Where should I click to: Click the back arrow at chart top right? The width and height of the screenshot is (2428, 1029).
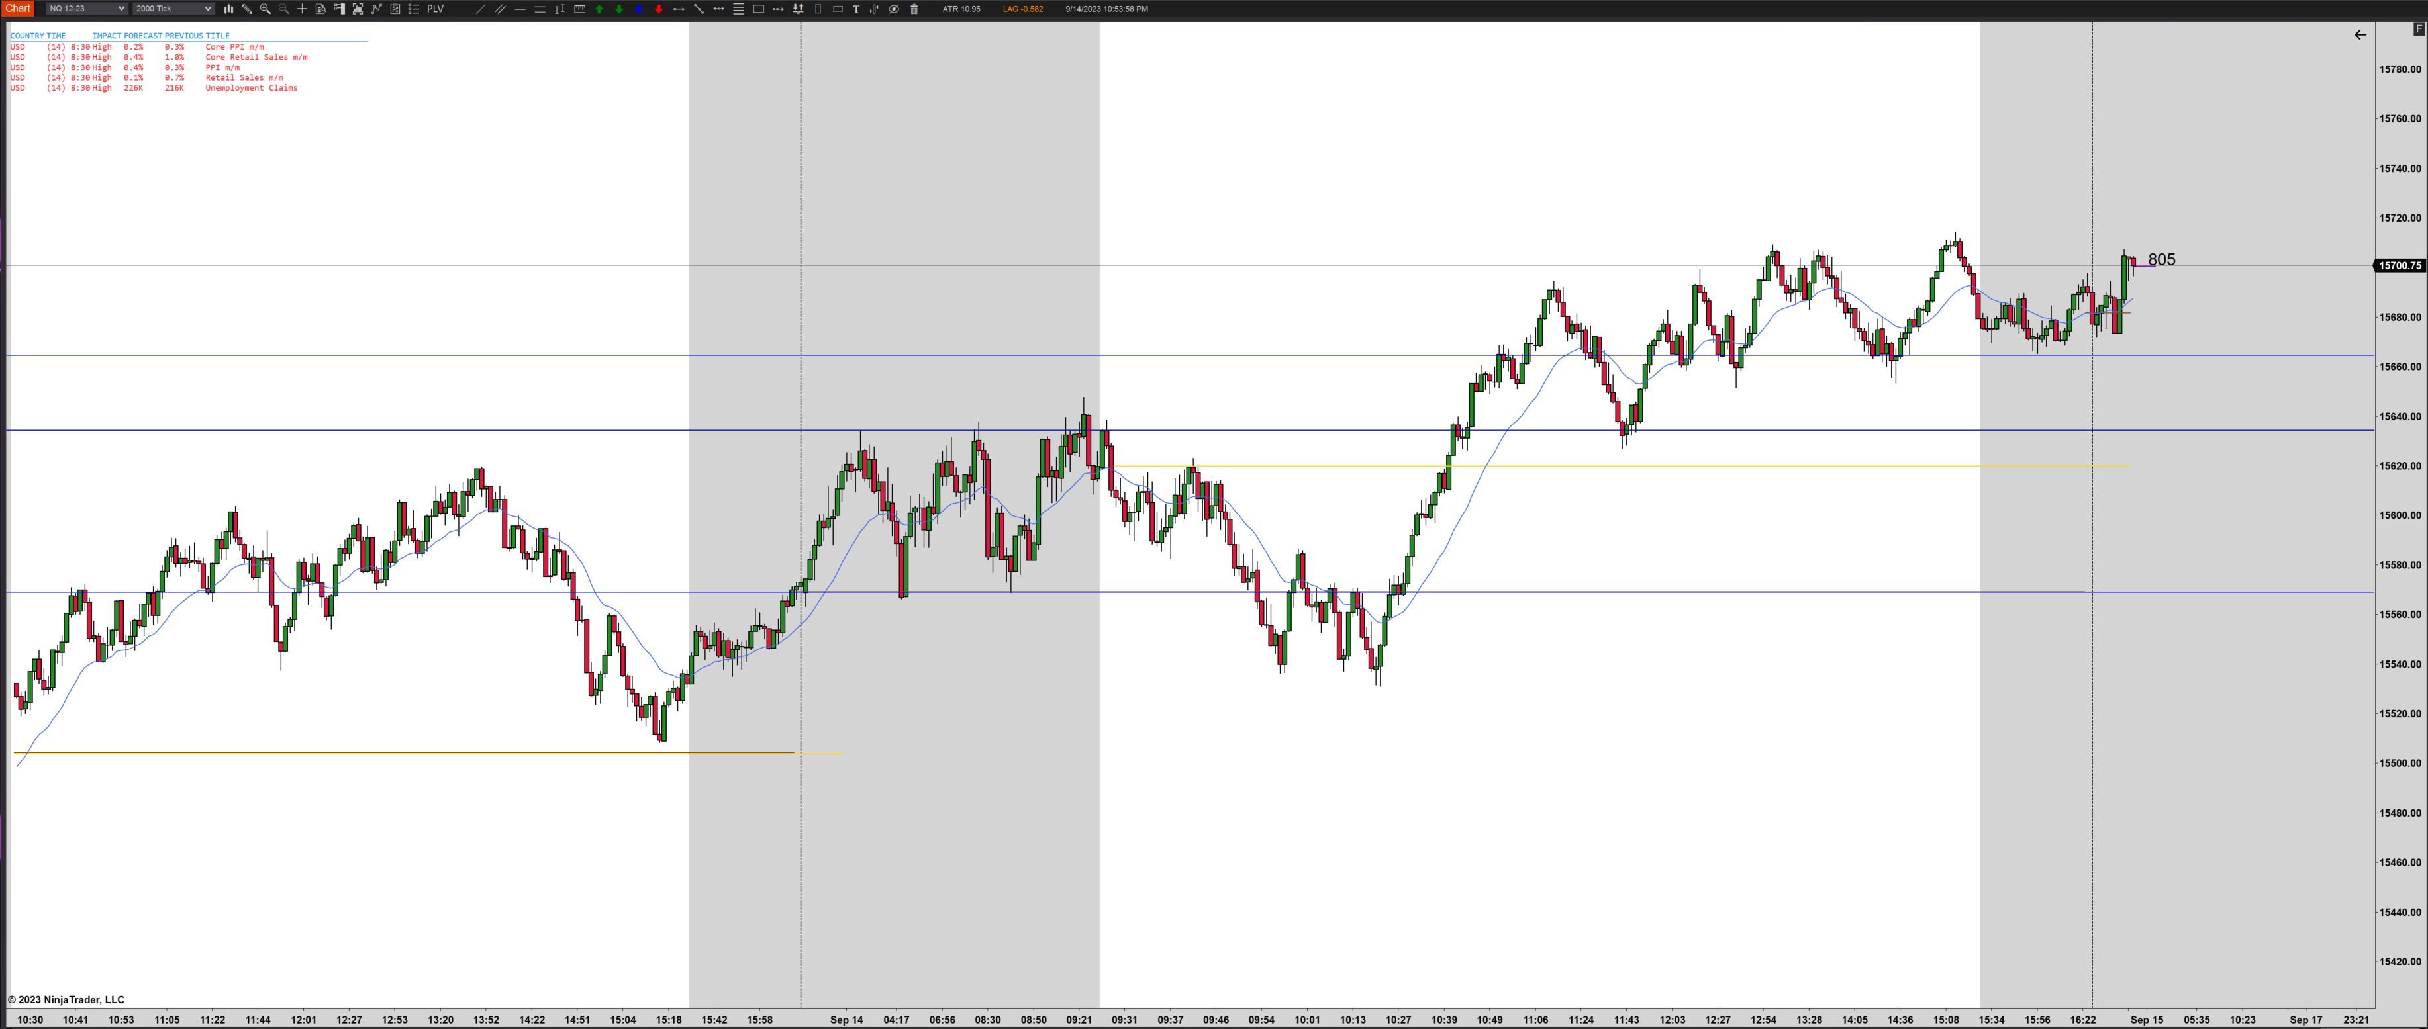tap(2359, 35)
